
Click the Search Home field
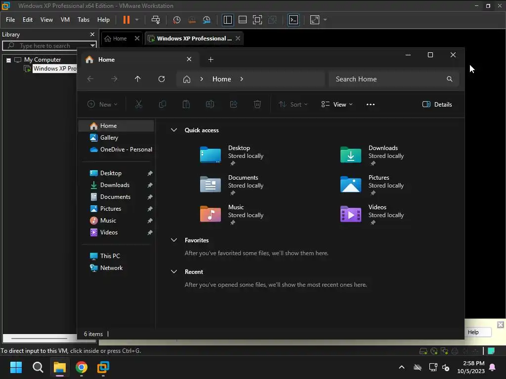(394, 79)
